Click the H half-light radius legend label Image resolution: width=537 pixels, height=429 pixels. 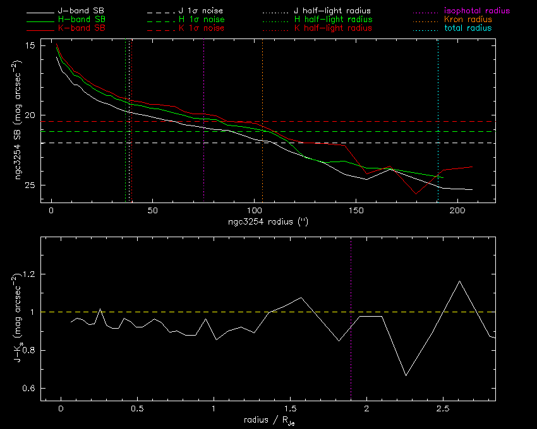[x=332, y=20]
